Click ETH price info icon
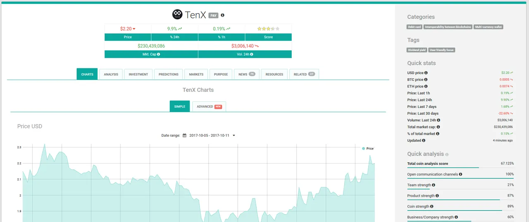 [426, 86]
